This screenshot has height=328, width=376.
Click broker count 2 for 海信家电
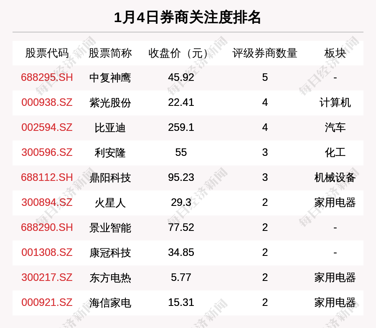pyautogui.click(x=265, y=303)
